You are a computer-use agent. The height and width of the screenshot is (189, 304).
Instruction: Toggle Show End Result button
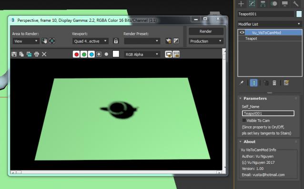click(254, 83)
